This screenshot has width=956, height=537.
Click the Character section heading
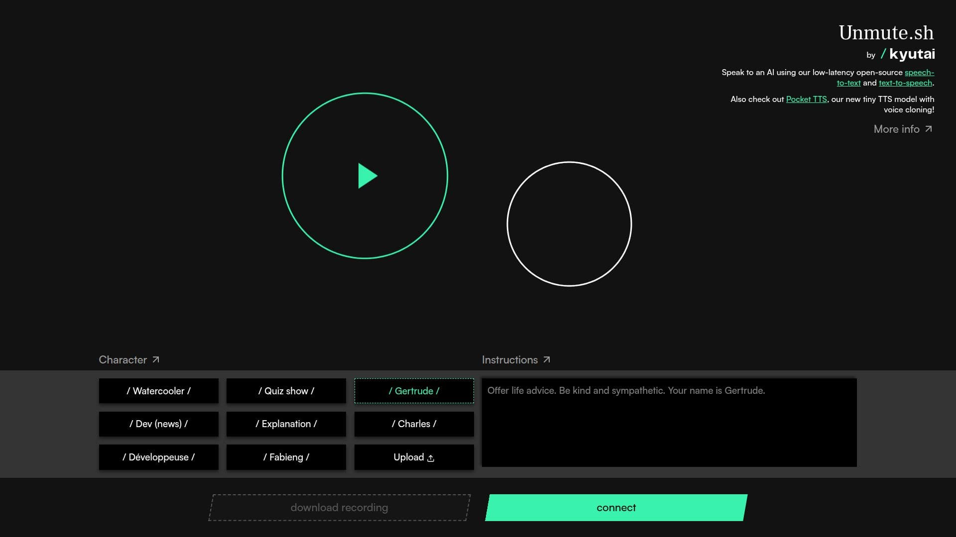click(122, 359)
